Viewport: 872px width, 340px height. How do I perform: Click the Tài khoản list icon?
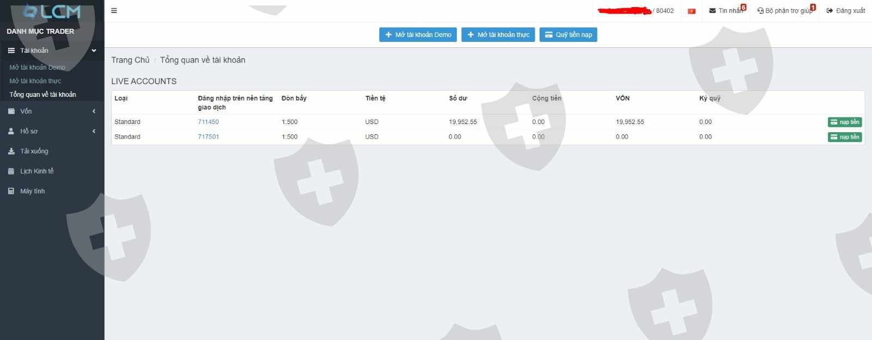click(11, 51)
